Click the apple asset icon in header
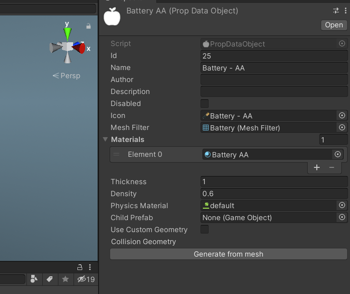Viewport: 350px width, 294px height. (112, 16)
